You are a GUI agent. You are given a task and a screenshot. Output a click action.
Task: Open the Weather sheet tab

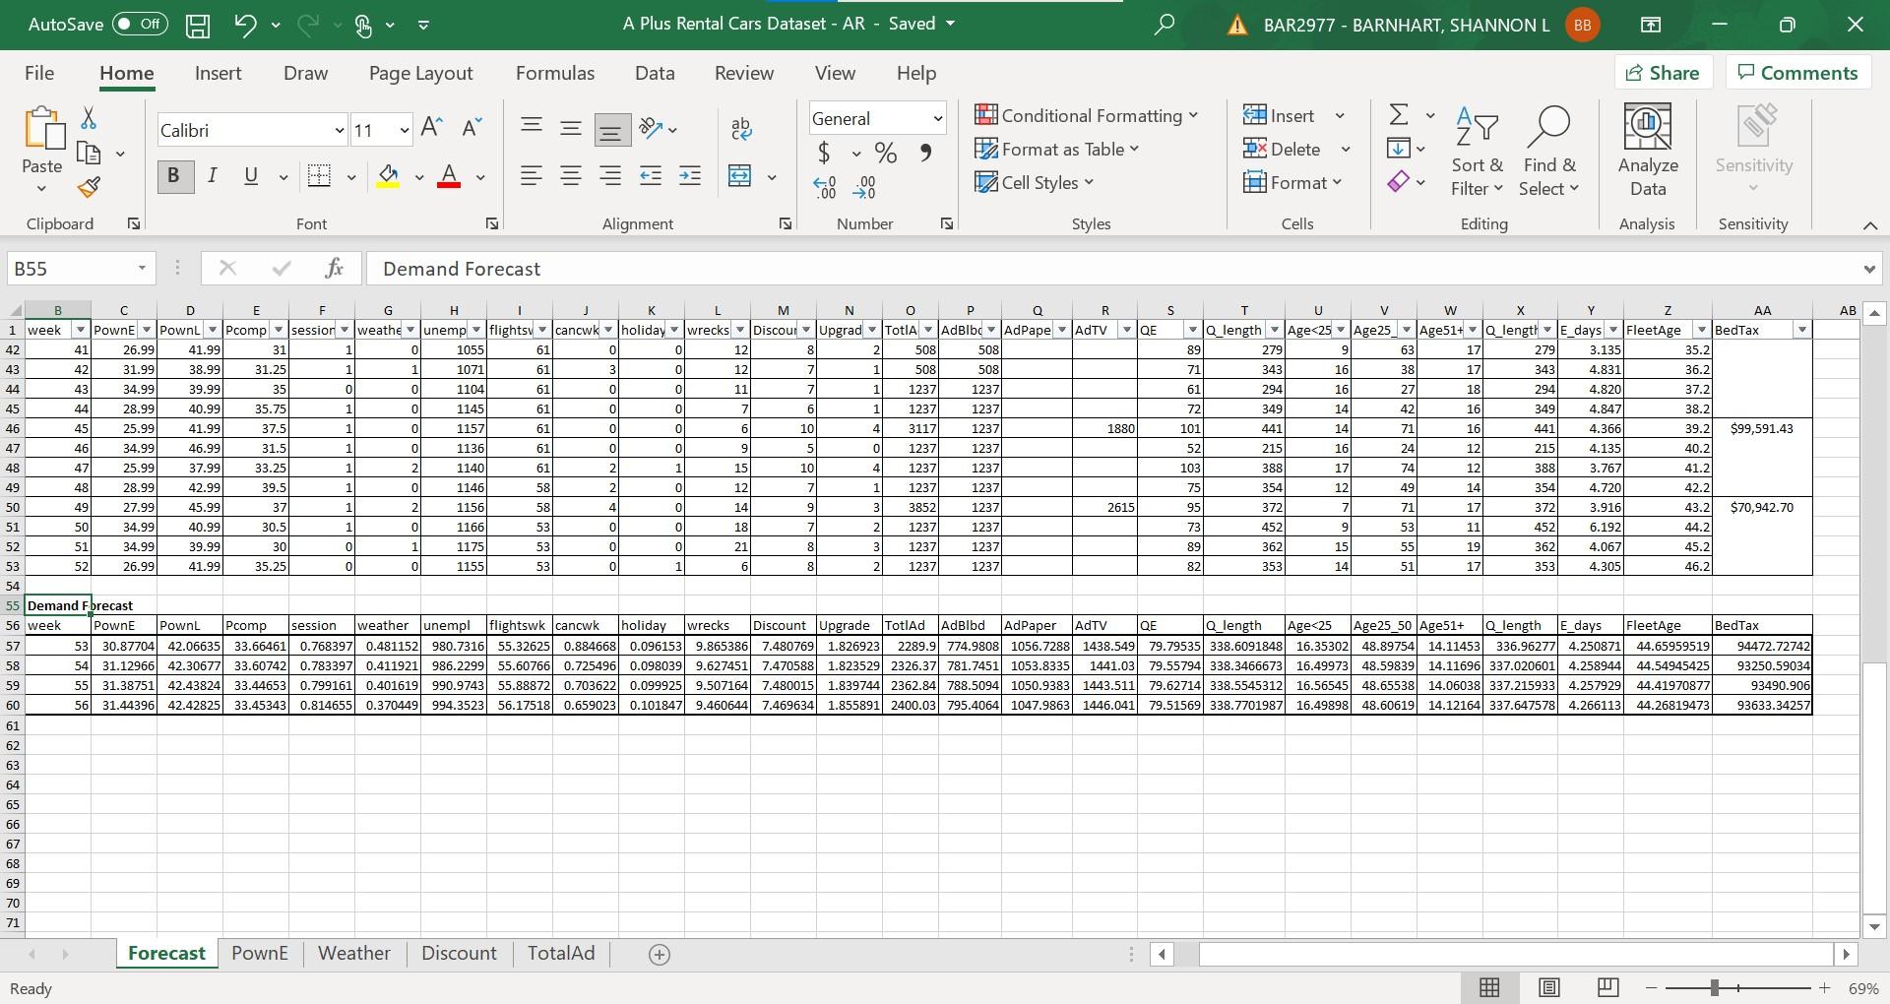point(353,953)
